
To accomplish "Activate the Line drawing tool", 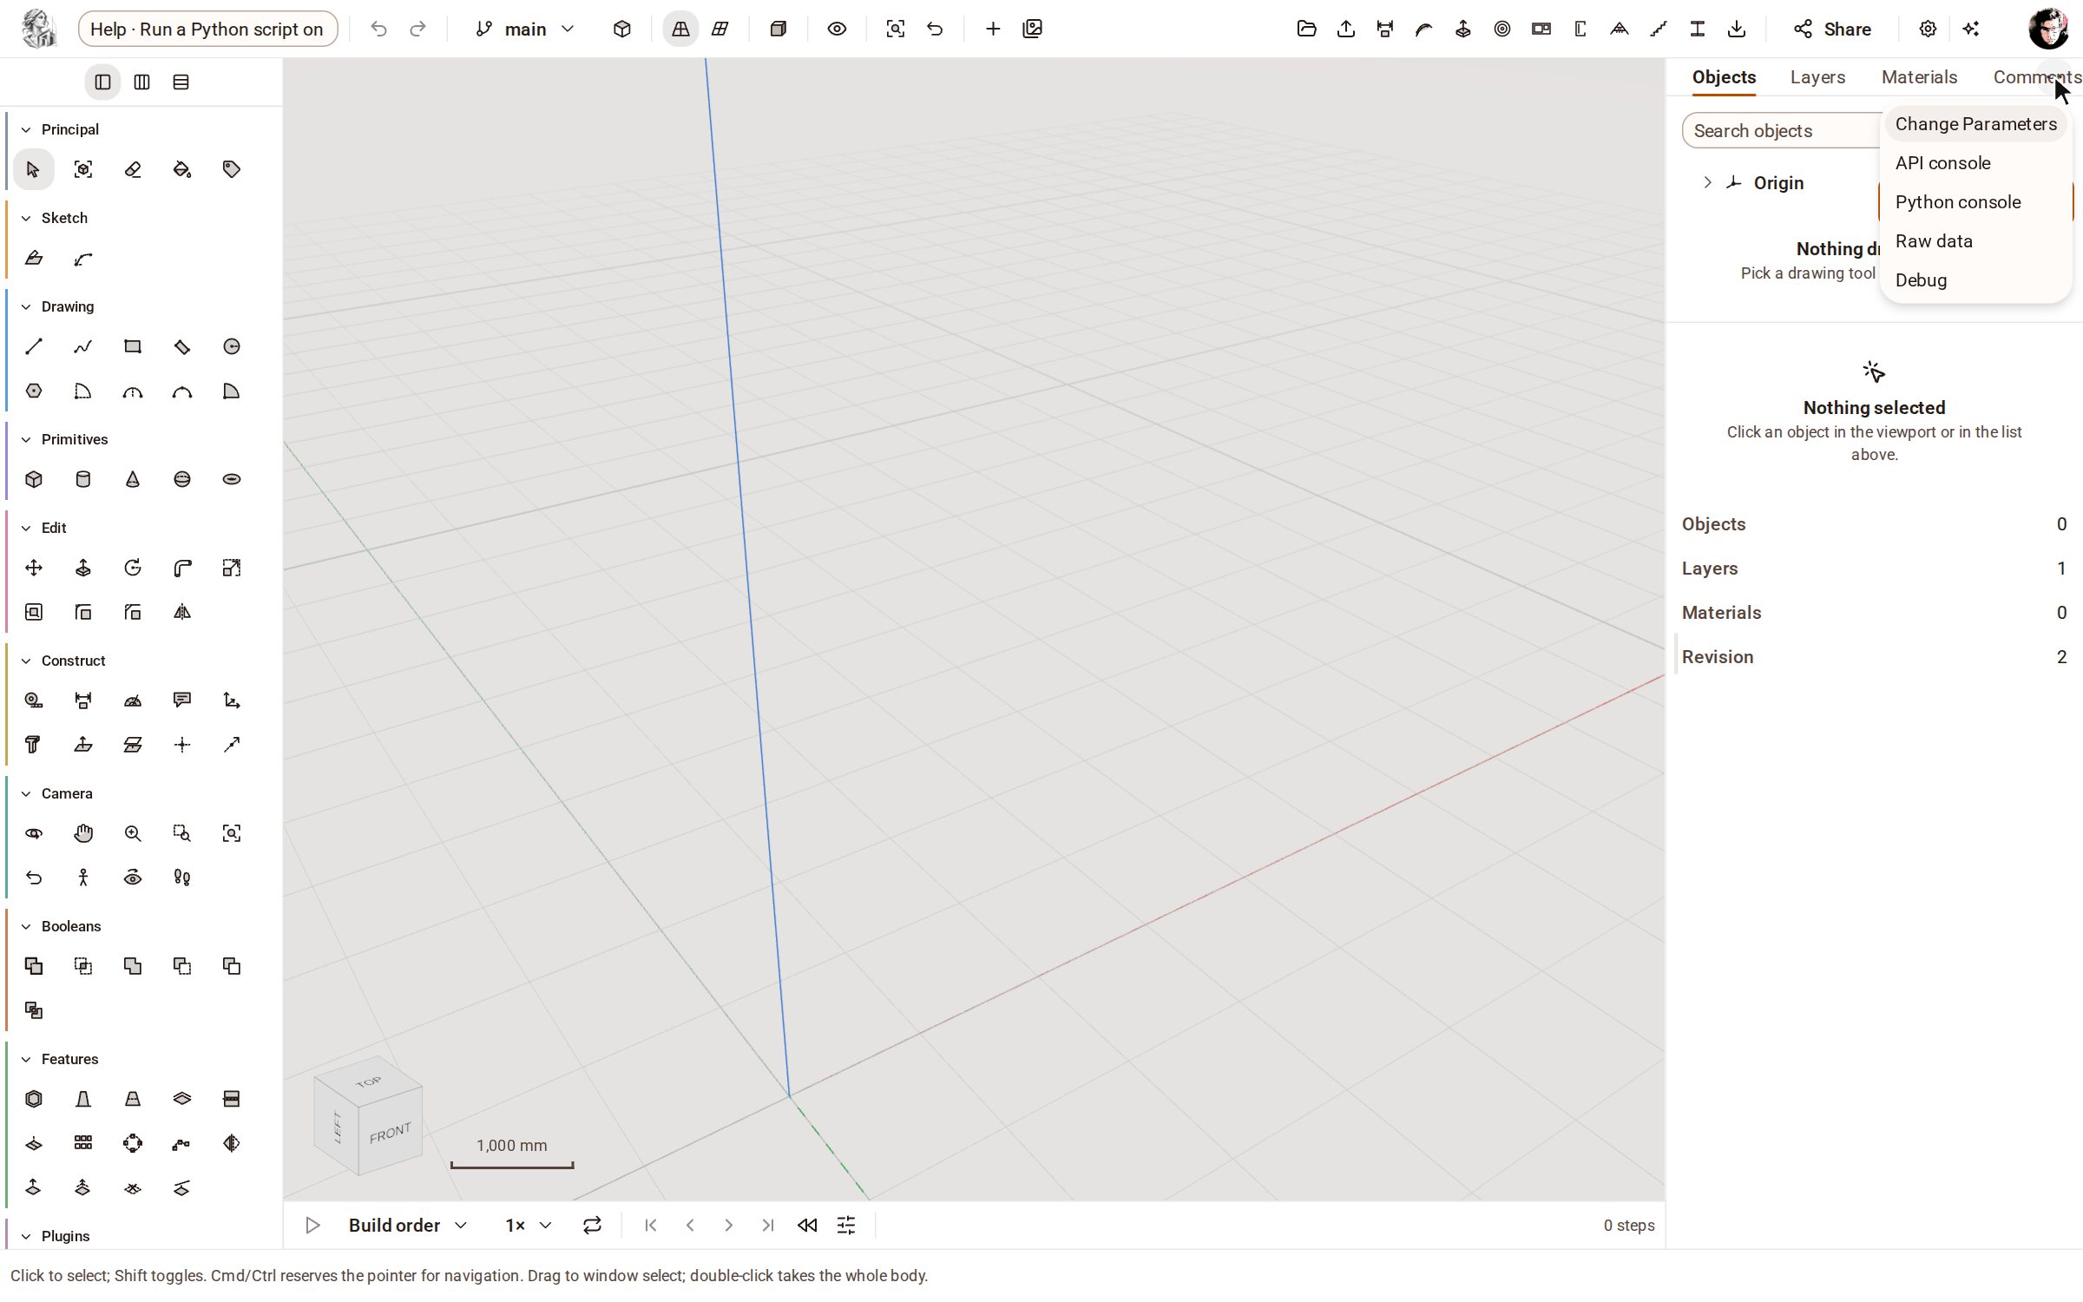I will pyautogui.click(x=34, y=346).
